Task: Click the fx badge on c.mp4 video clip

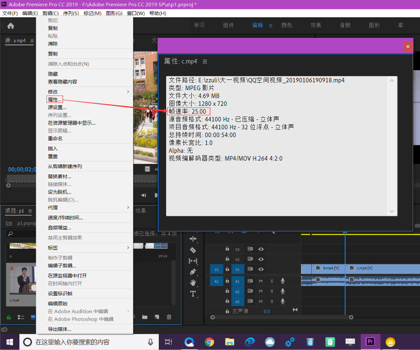Action: [x=352, y=268]
